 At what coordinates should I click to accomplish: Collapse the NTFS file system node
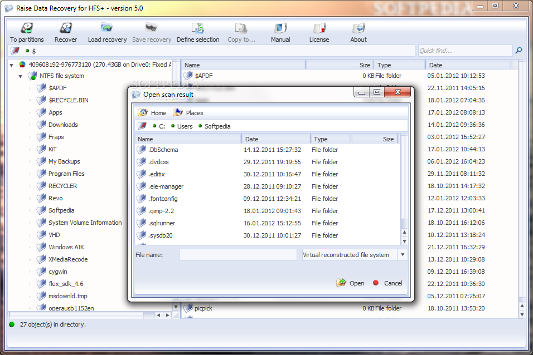click(x=21, y=76)
